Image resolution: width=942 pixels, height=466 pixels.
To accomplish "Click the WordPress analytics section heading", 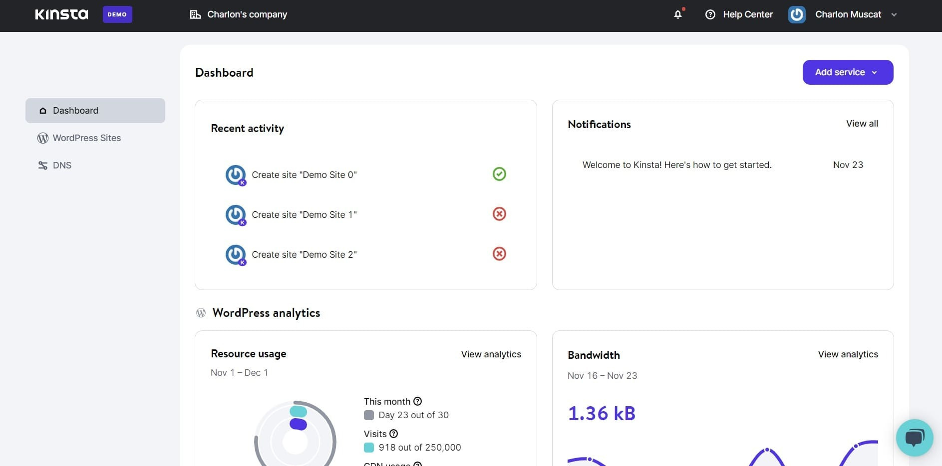I will point(266,313).
